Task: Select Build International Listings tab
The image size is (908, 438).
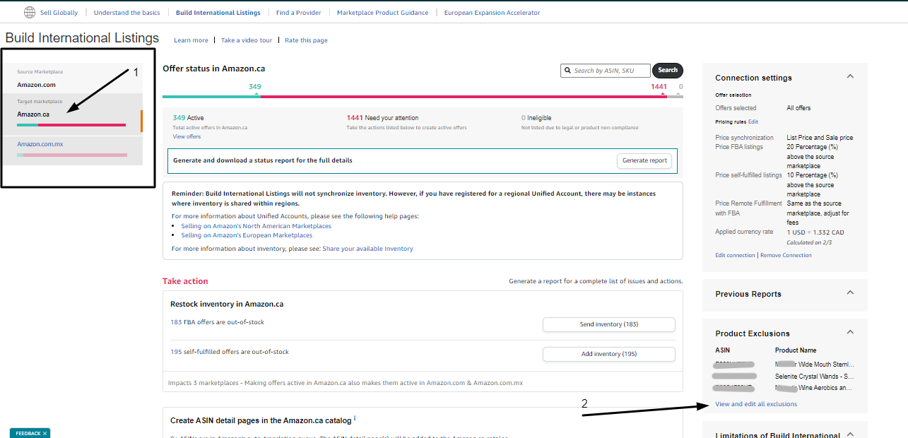Action: tap(218, 13)
